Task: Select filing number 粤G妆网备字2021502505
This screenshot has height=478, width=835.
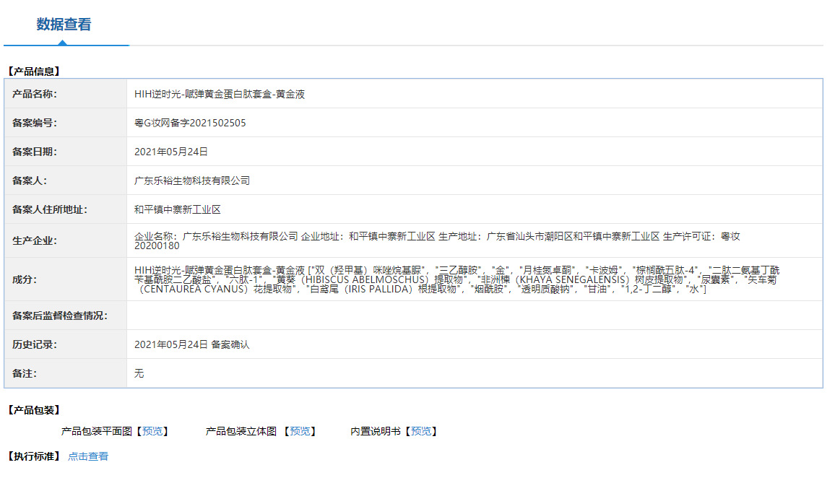Action: pyautogui.click(x=190, y=123)
